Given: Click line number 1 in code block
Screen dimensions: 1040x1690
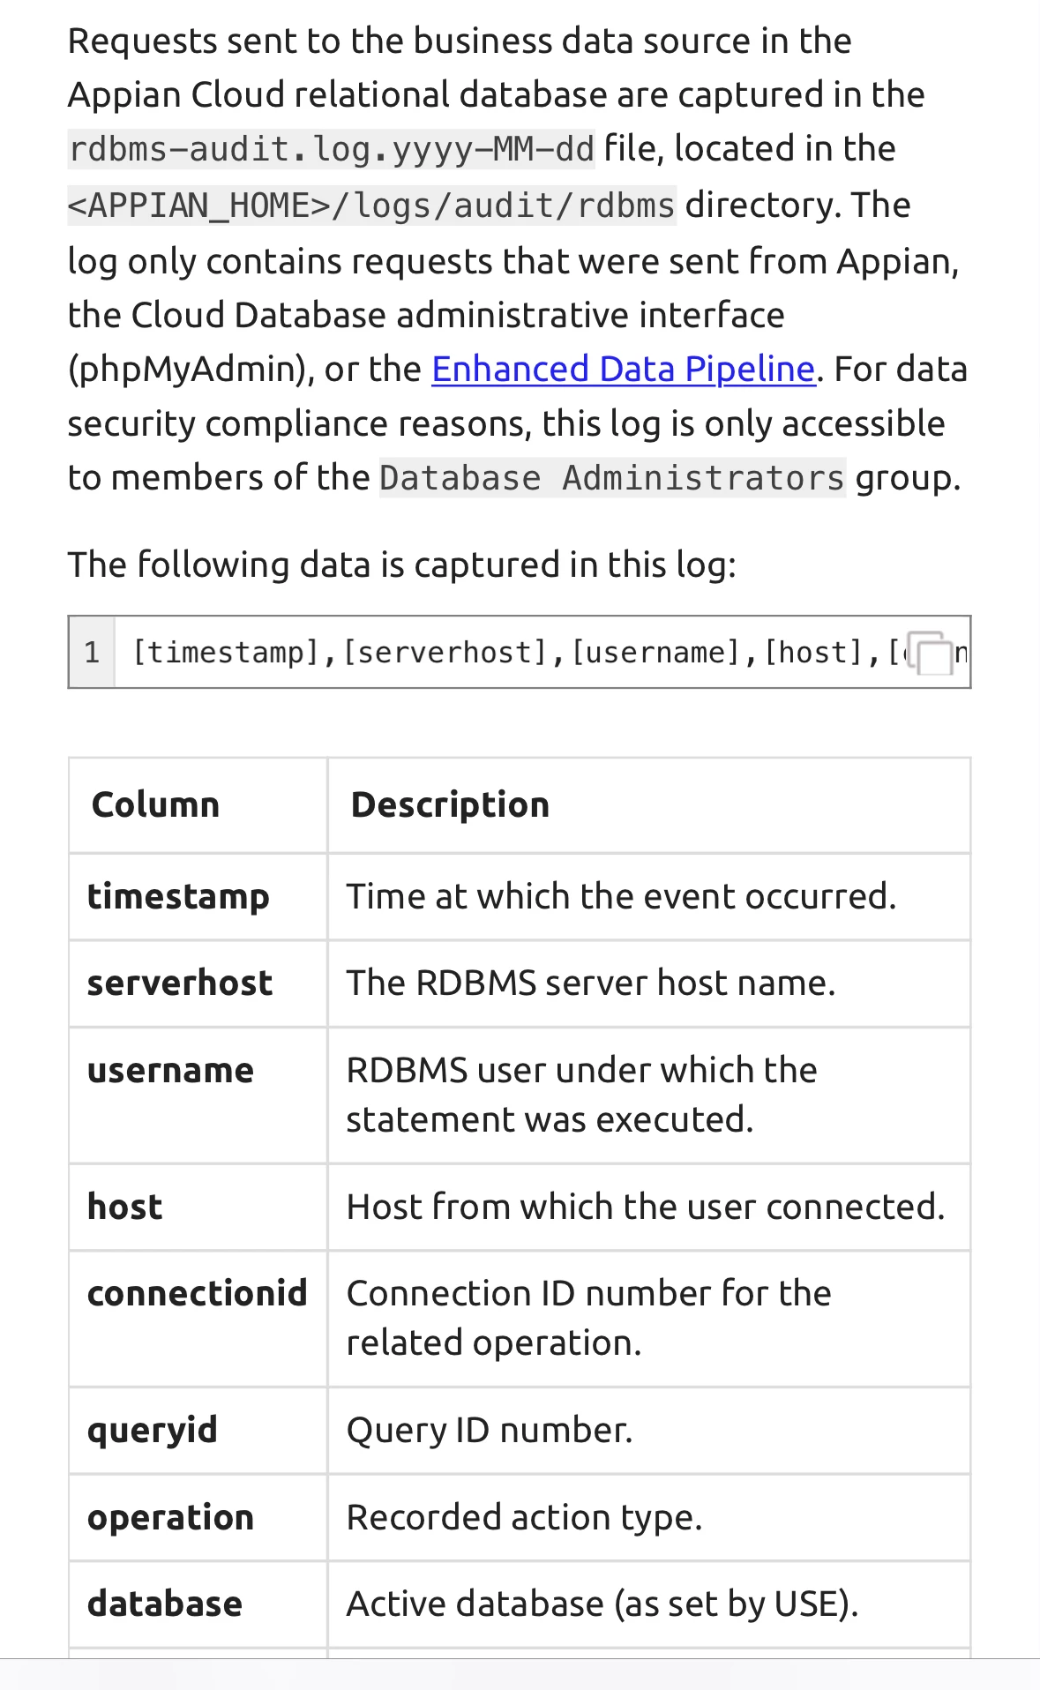Looking at the screenshot, I should click(x=92, y=653).
